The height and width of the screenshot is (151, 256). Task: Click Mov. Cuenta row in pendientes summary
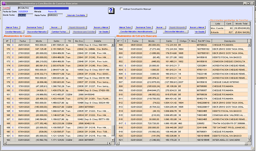pyautogui.click(x=230, y=28)
